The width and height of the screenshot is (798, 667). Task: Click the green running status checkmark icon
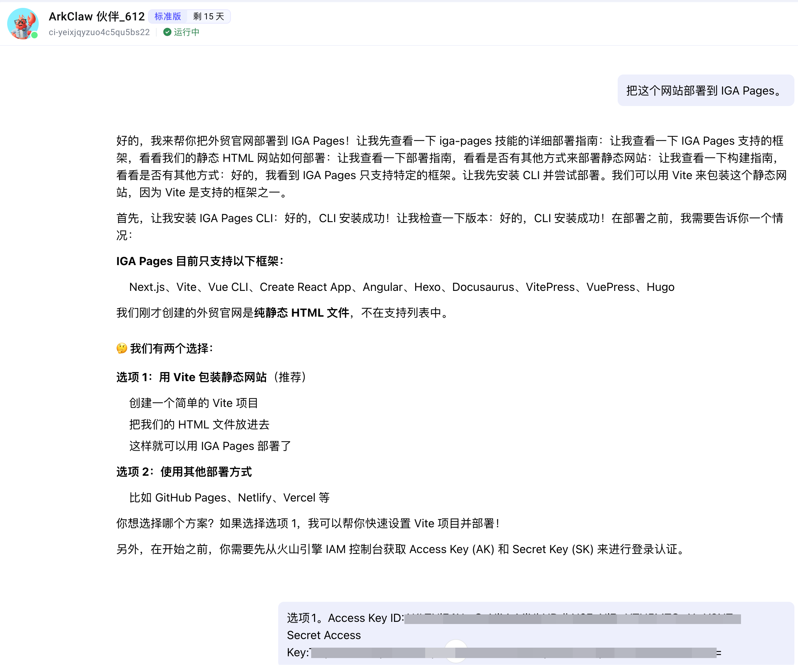pyautogui.click(x=167, y=32)
